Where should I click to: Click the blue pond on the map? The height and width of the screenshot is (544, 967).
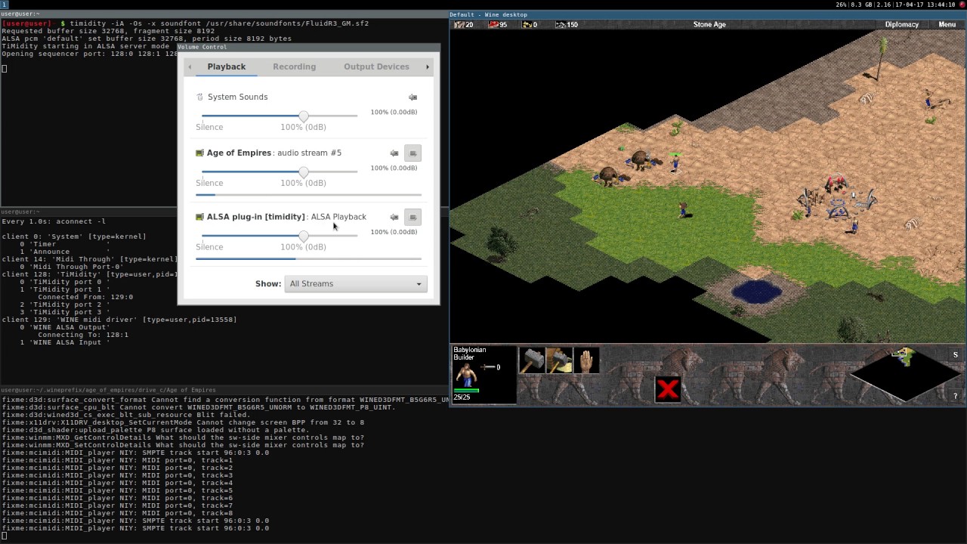point(756,292)
